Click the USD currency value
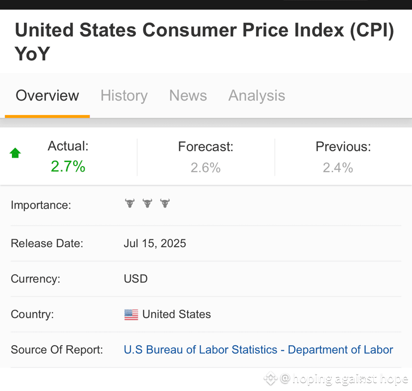The width and height of the screenshot is (412, 391). click(x=135, y=279)
